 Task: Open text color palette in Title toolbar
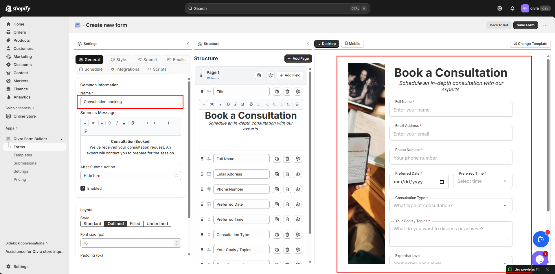point(251,104)
